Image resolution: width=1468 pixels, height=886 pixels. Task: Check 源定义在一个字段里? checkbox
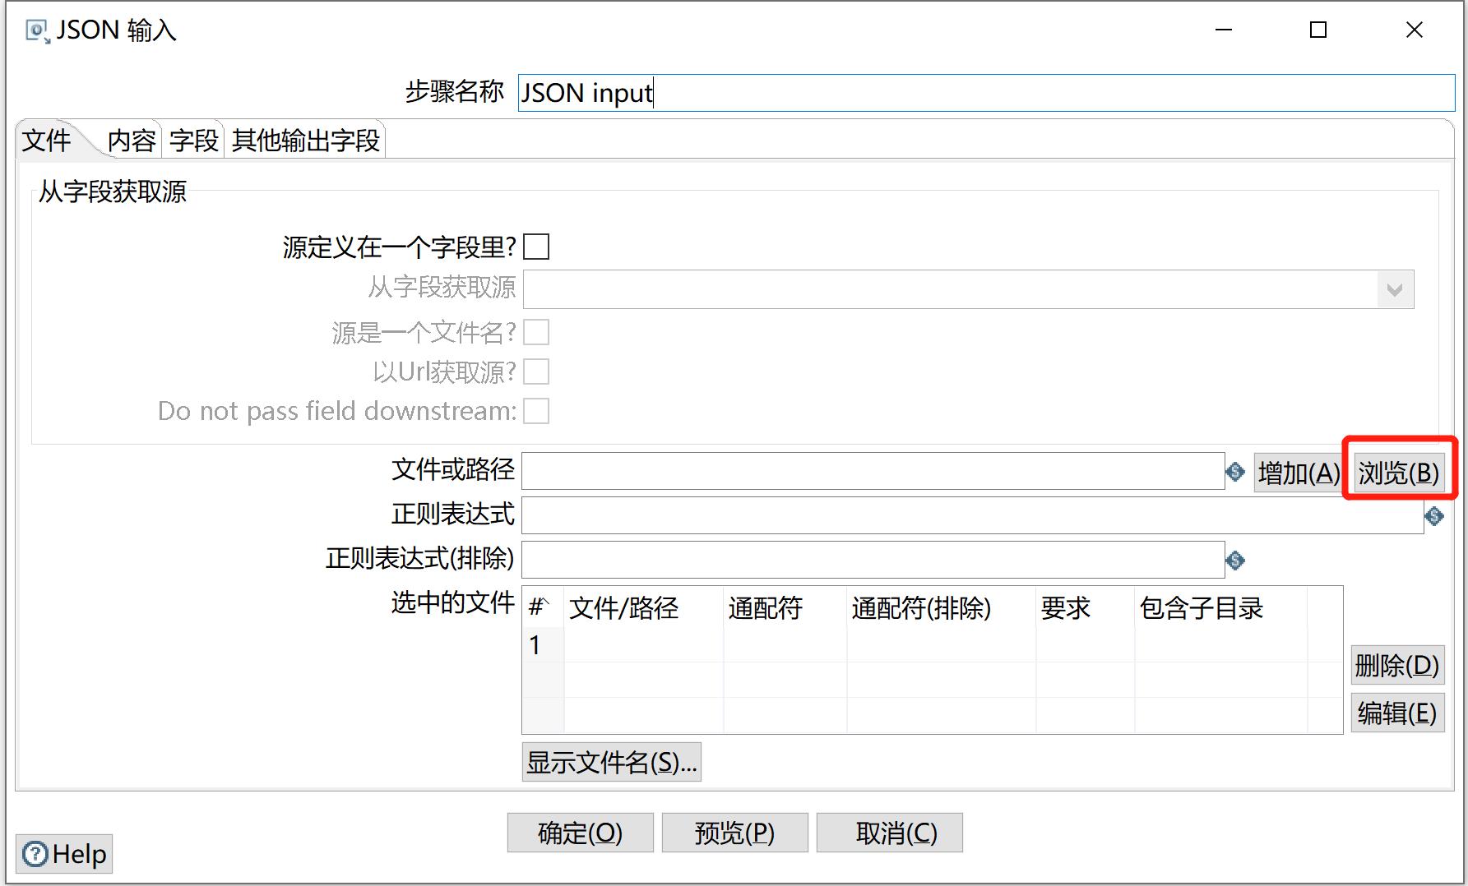(536, 247)
